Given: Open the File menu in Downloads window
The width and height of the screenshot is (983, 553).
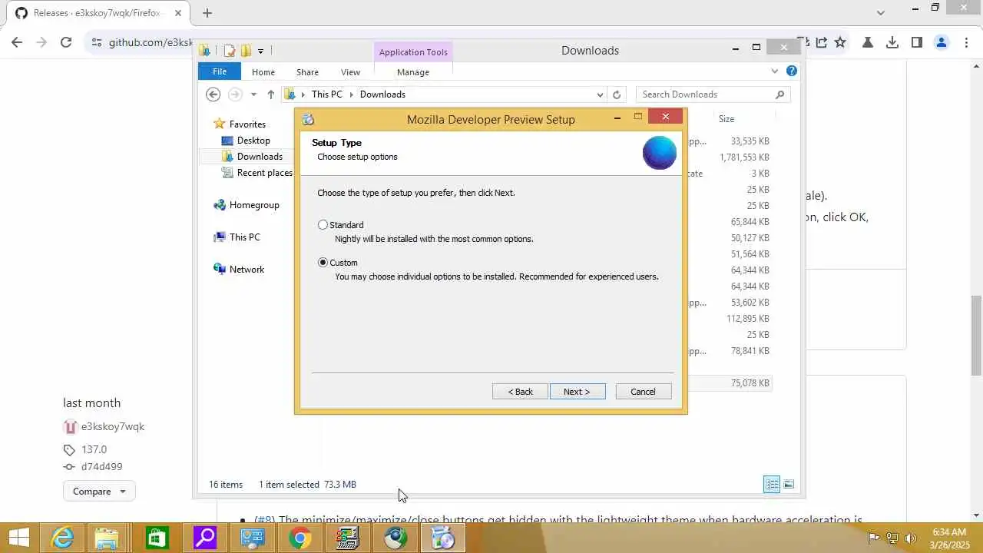Looking at the screenshot, I should click(x=220, y=71).
